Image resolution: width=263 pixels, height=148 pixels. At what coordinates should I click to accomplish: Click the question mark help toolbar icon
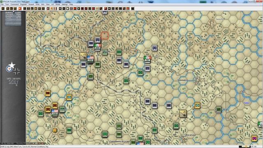point(133,8)
